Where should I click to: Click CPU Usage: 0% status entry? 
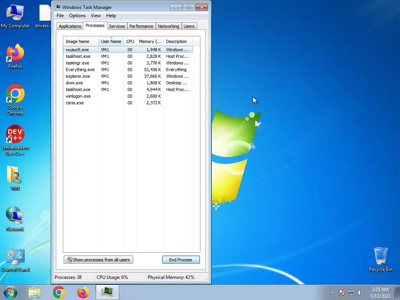[x=112, y=277]
